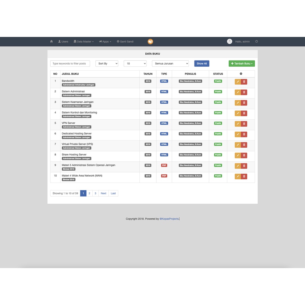
Task: Delete Sistem Keamanan Jaringan book
Action: point(244,103)
